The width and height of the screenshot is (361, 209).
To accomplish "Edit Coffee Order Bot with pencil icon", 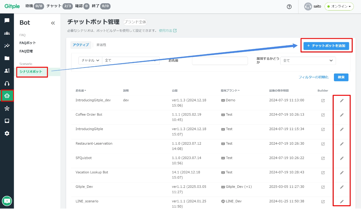I will pos(342,115).
